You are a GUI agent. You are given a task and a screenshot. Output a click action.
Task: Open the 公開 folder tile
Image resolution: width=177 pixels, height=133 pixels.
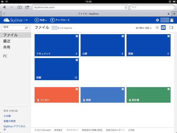point(103,45)
